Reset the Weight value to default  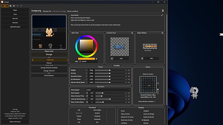click(86, 70)
